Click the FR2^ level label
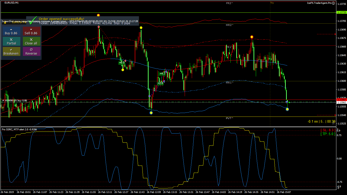Viewport: 347px width, 195px height. [230, 3]
